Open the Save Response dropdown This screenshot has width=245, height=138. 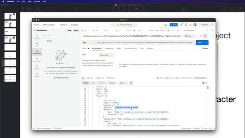point(201,78)
